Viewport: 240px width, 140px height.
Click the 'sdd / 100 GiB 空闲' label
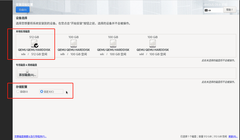coord(153,54)
